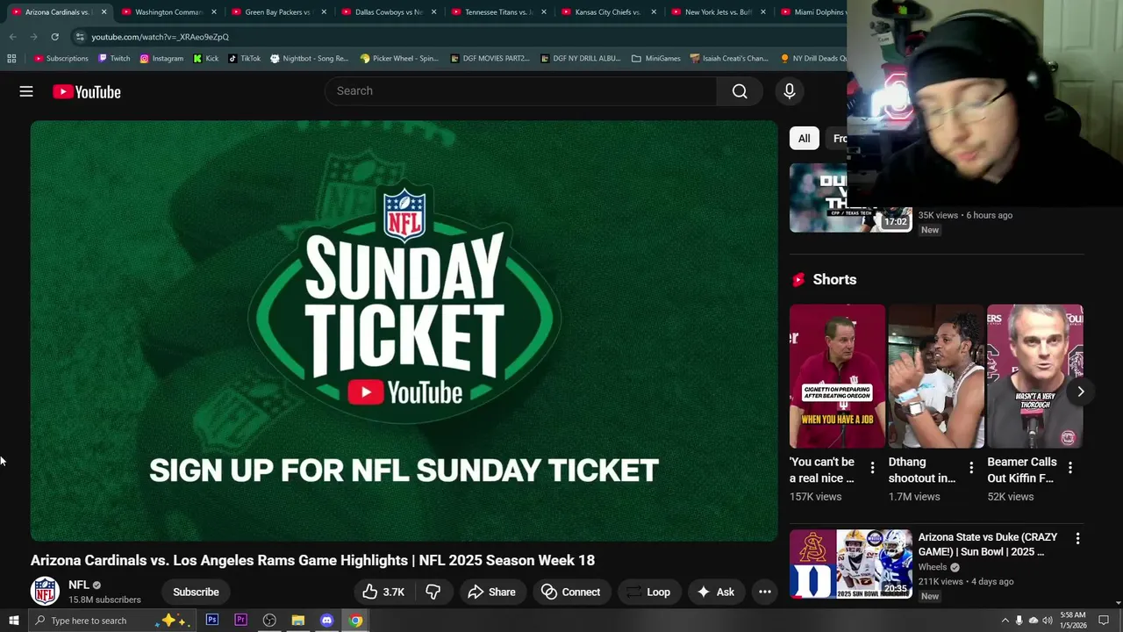Viewport: 1123px width, 632px height.
Task: Open more options for 'You can't be' short
Action: tap(872, 469)
